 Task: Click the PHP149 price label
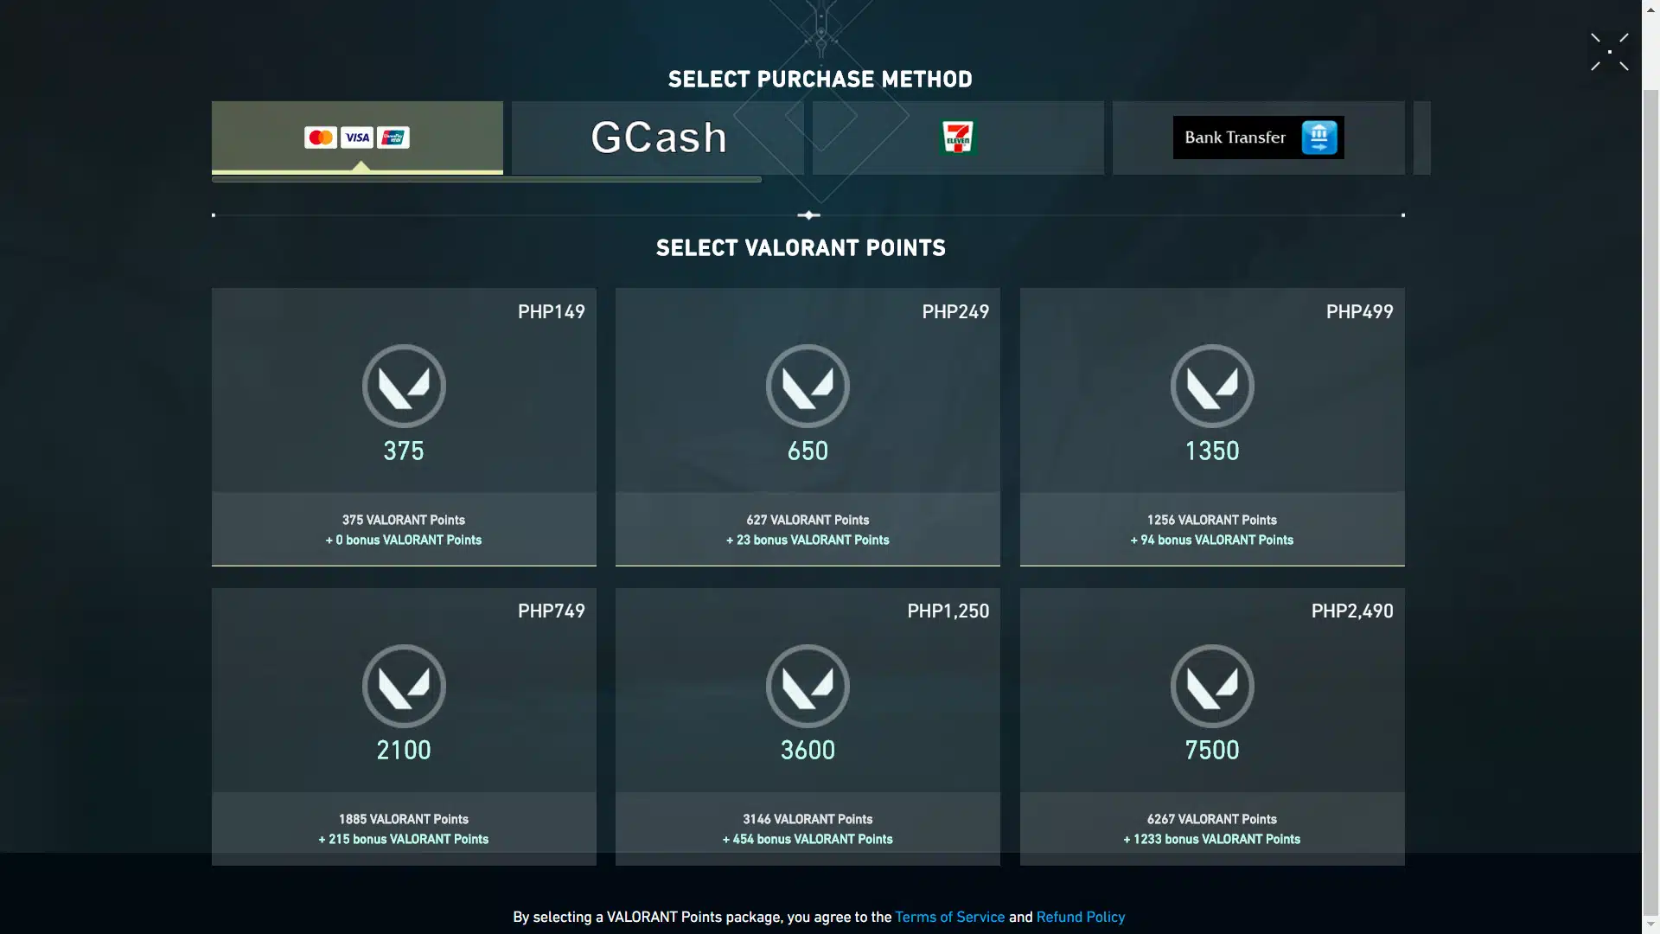(551, 311)
